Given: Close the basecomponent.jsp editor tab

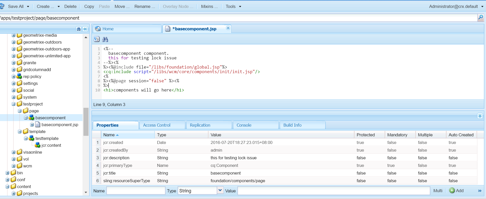Looking at the screenshot, I should (x=228, y=28).
